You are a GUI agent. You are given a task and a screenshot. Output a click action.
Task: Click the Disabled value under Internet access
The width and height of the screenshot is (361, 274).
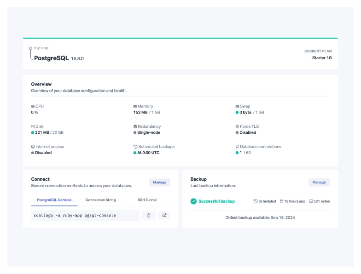(x=43, y=153)
